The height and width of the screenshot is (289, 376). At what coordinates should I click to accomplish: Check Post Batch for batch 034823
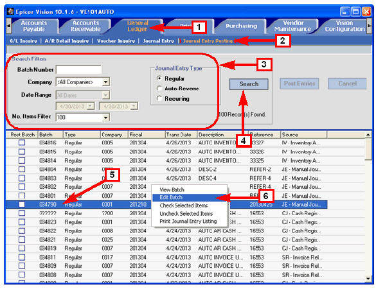click(22, 222)
